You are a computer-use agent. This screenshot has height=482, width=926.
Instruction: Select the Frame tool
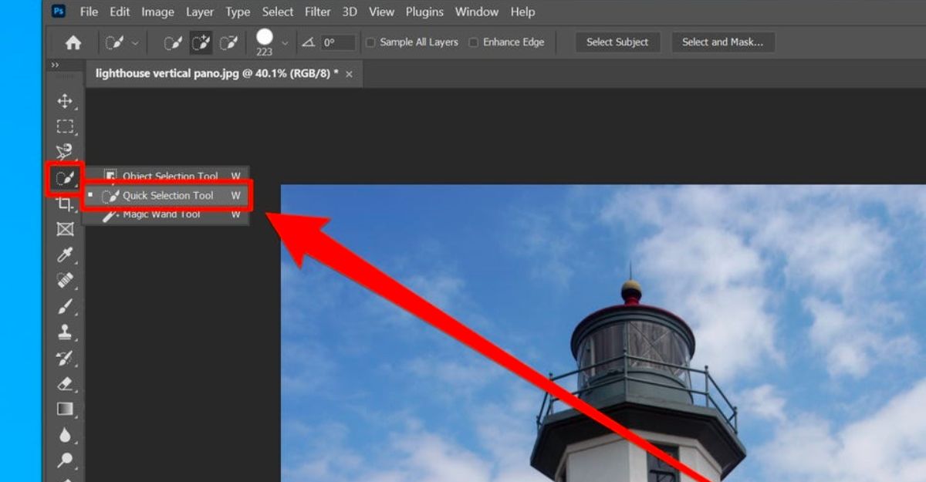[65, 229]
